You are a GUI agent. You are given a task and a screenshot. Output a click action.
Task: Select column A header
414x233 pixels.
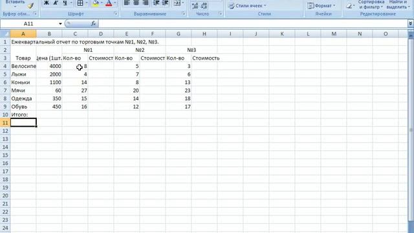point(23,34)
